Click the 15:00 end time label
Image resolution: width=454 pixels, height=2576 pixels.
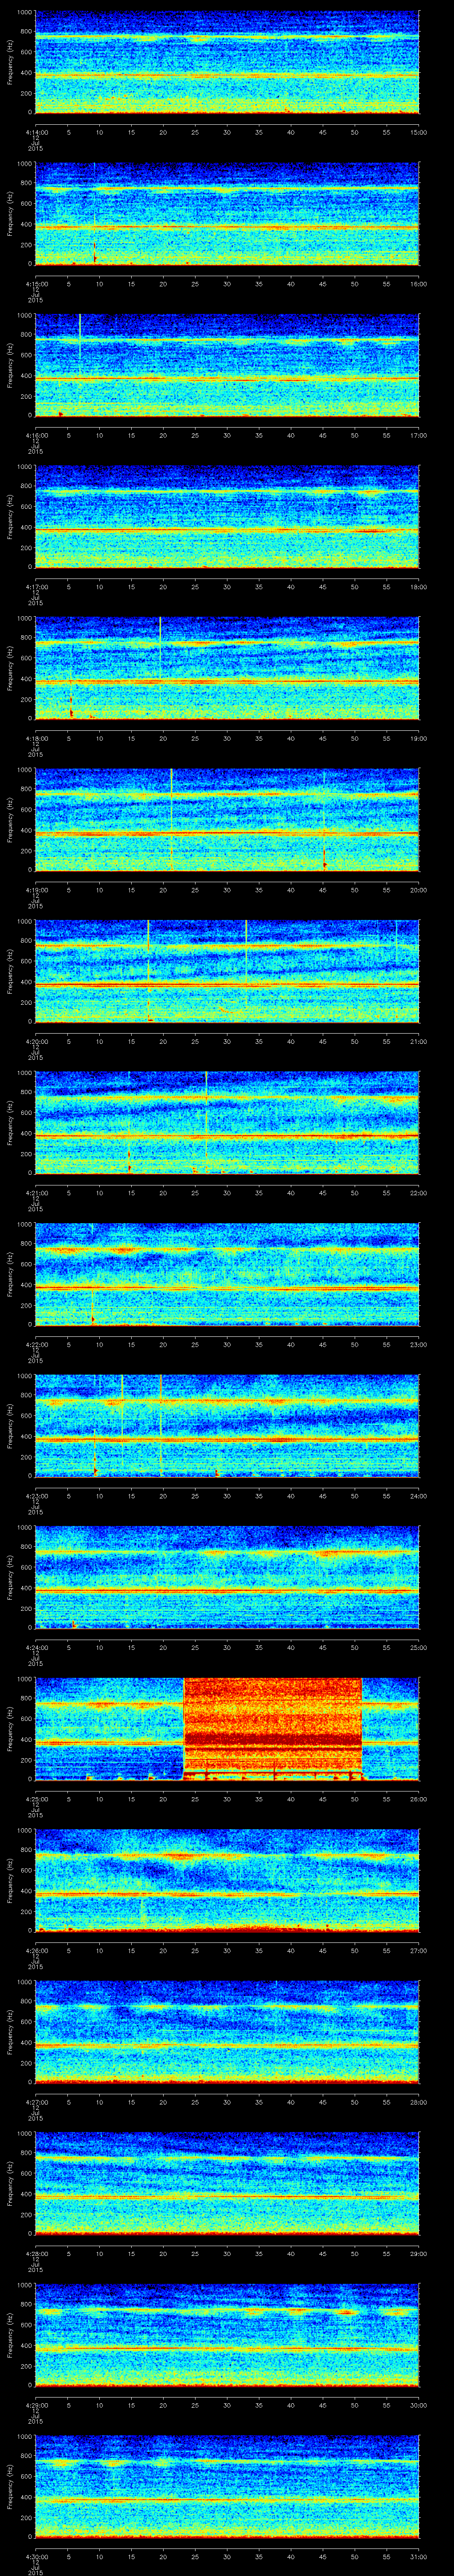[x=418, y=132]
